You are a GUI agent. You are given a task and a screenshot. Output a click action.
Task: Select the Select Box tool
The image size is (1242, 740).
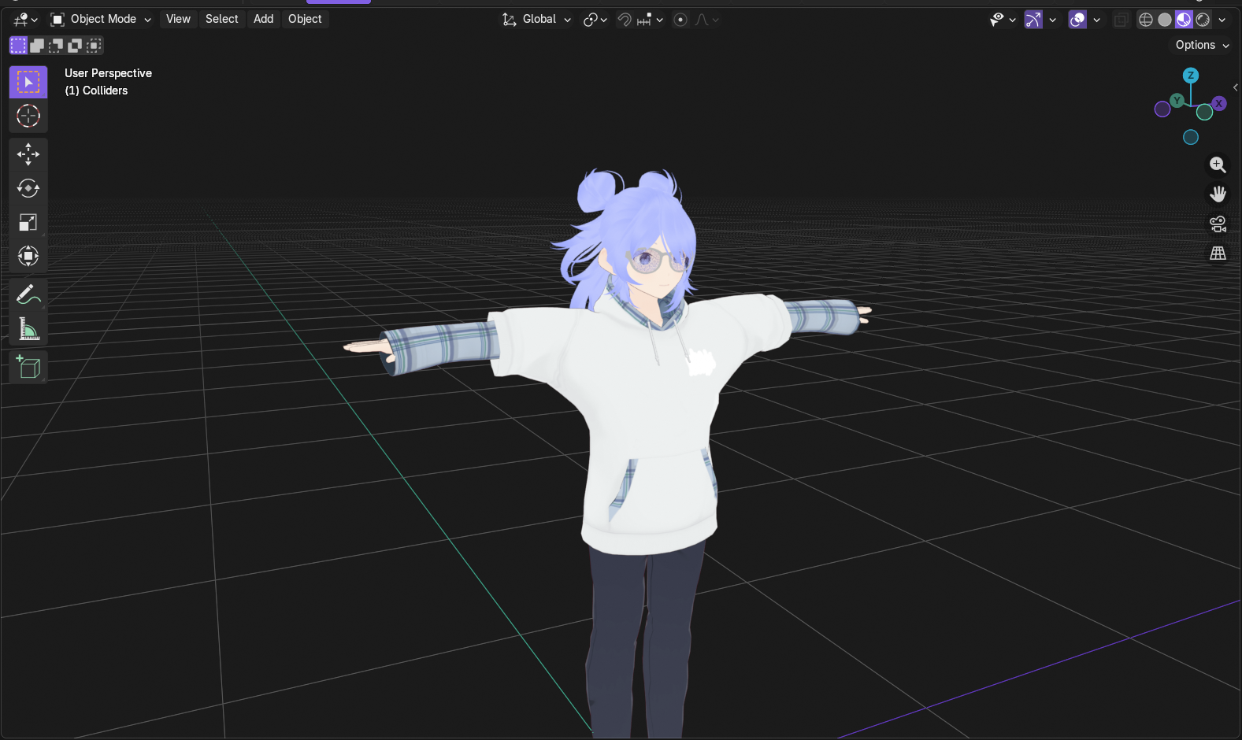[x=28, y=82]
